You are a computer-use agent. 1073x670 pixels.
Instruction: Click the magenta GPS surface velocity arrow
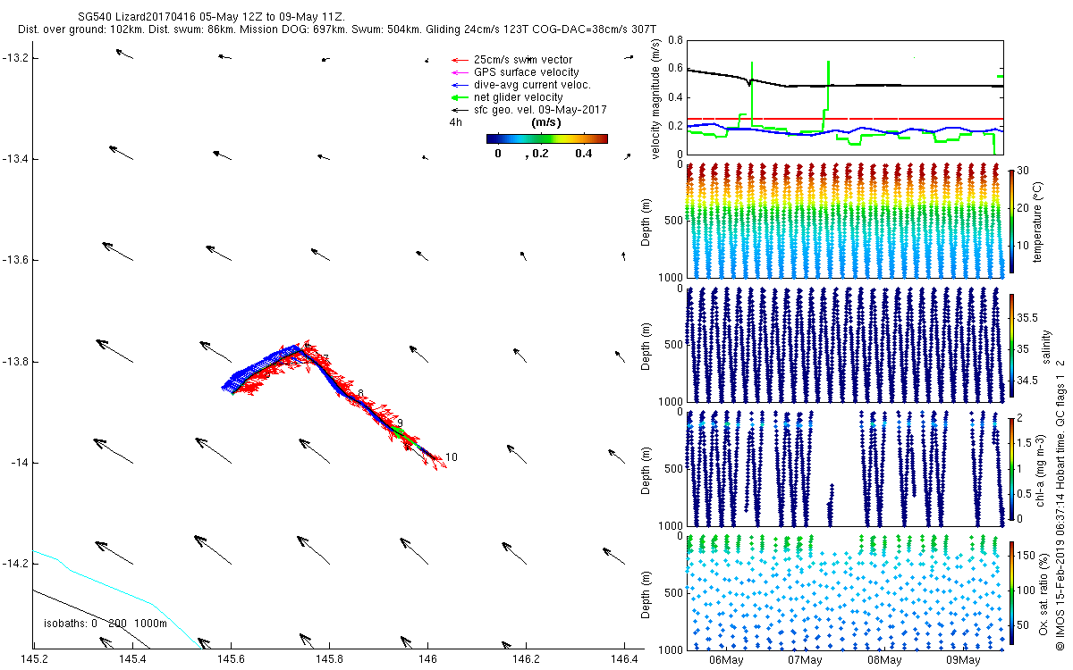tap(457, 72)
